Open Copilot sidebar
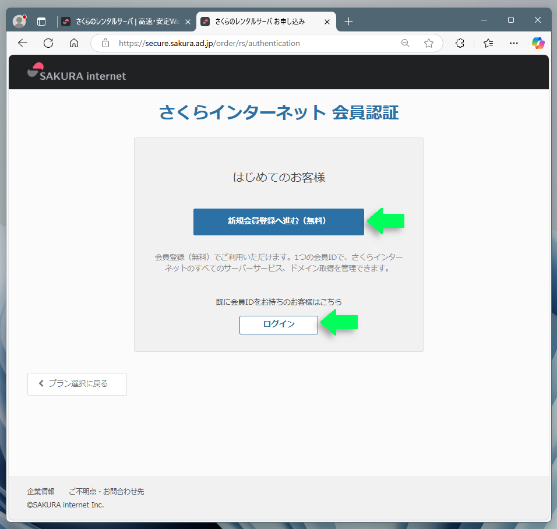The width and height of the screenshot is (557, 529). [x=538, y=43]
